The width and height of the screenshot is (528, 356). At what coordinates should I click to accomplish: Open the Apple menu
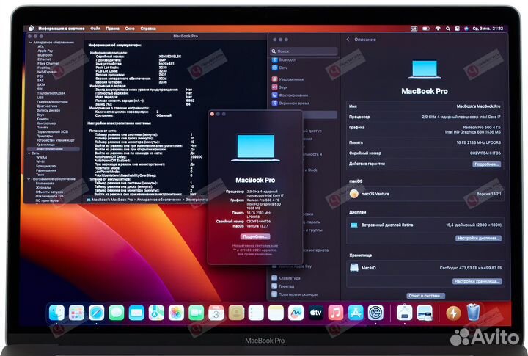click(31, 29)
